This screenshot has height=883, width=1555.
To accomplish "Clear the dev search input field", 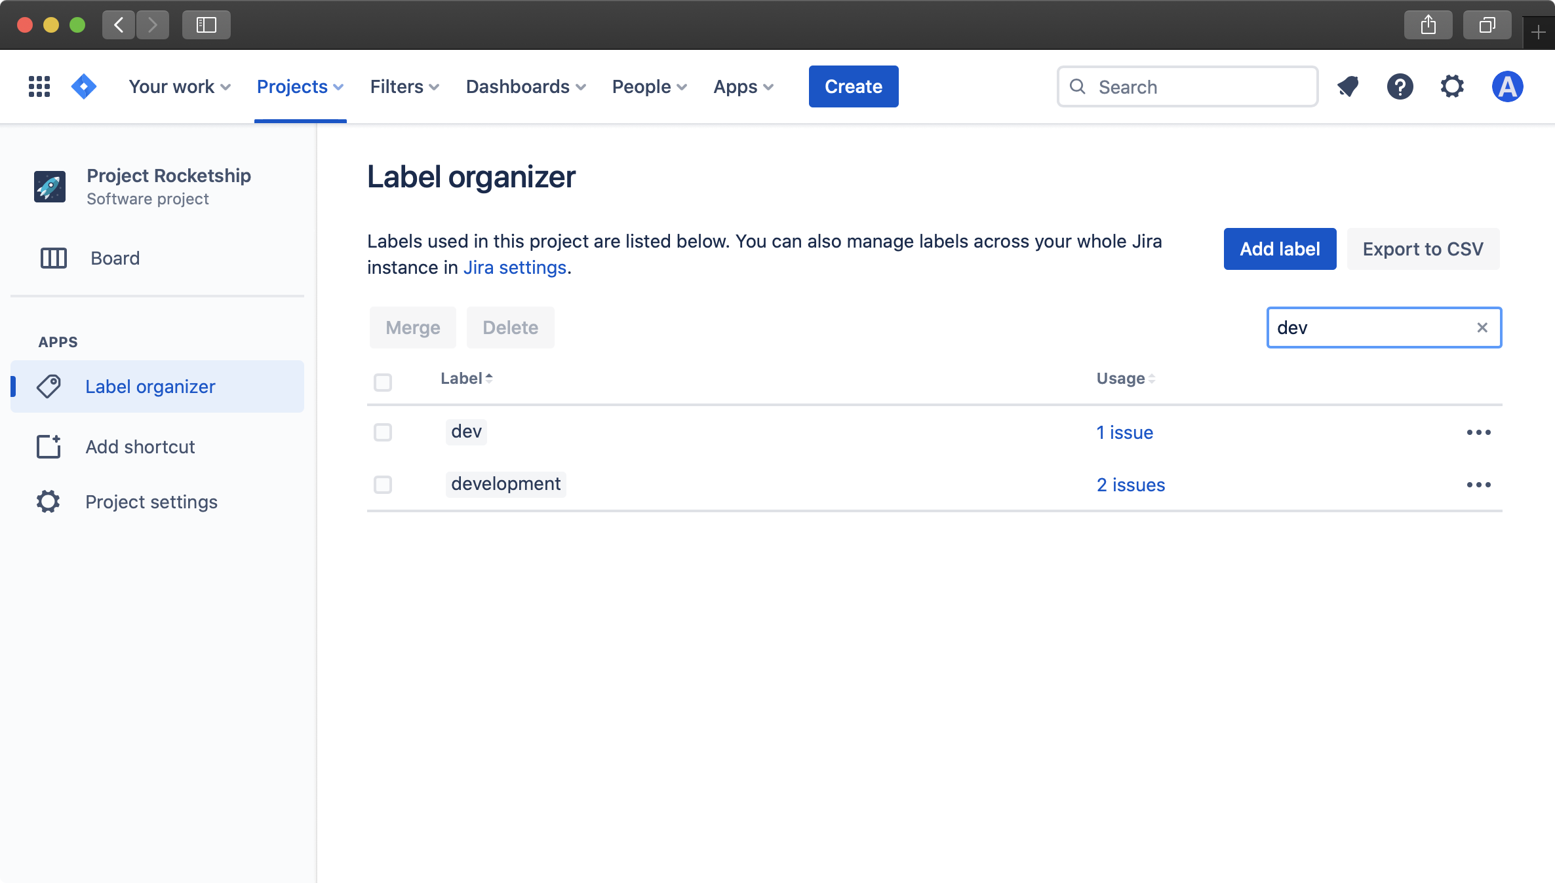I will click(1482, 327).
